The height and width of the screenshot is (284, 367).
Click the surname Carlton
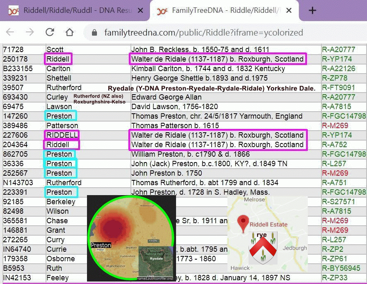coord(58,69)
